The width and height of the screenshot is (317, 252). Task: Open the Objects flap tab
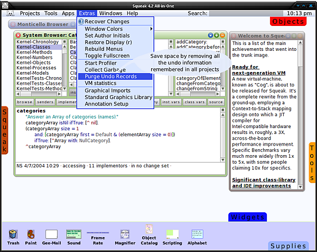[x=288, y=22]
